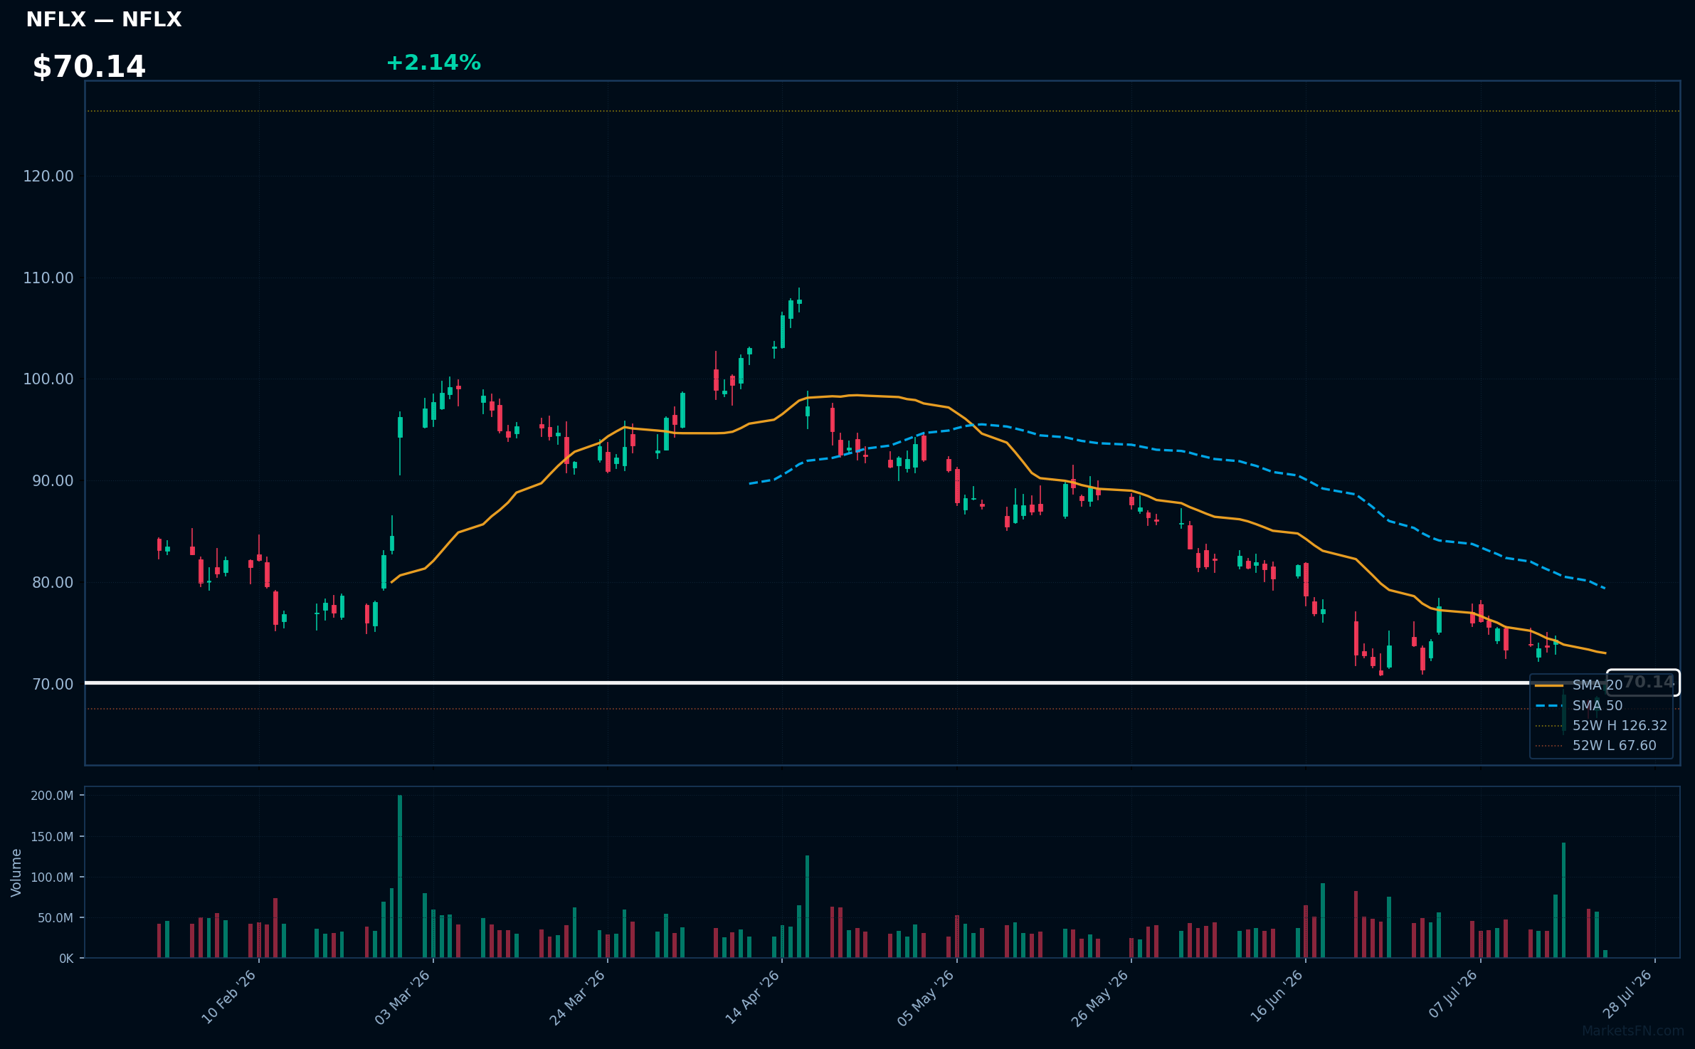Click the 80.00 price axis label
This screenshot has width=1695, height=1049.
click(x=53, y=582)
